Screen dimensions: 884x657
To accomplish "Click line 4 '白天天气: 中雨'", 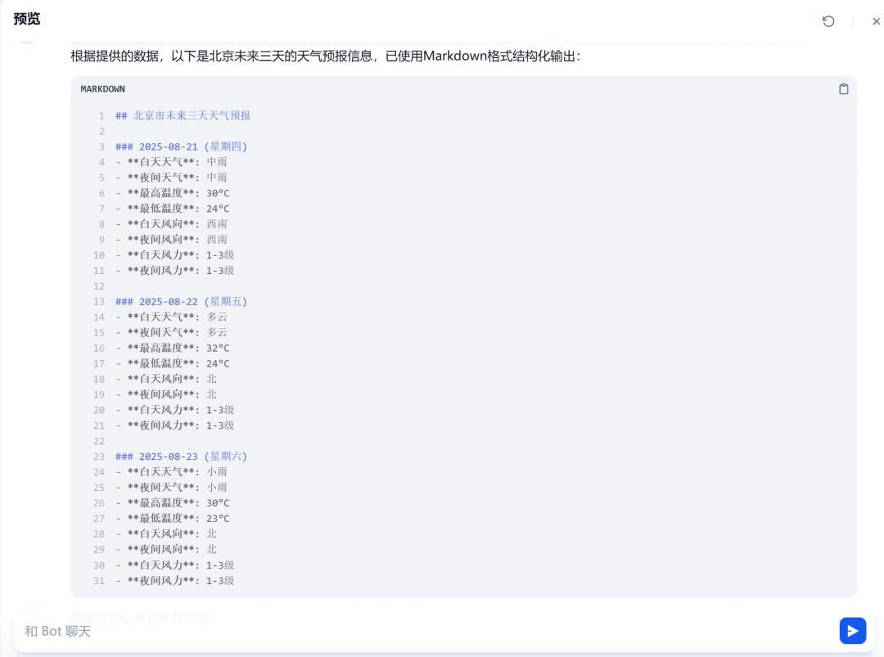I will 171,162.
